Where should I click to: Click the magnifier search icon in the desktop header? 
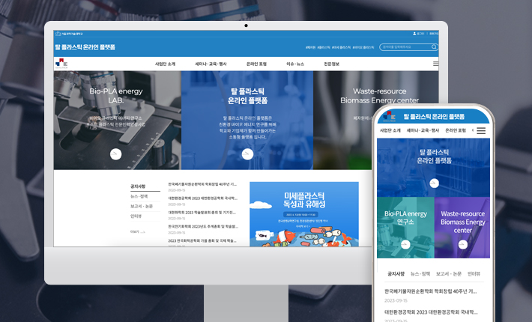click(x=434, y=47)
